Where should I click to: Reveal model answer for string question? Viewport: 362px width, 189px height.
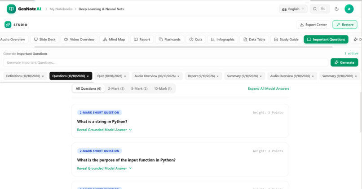click(x=104, y=130)
